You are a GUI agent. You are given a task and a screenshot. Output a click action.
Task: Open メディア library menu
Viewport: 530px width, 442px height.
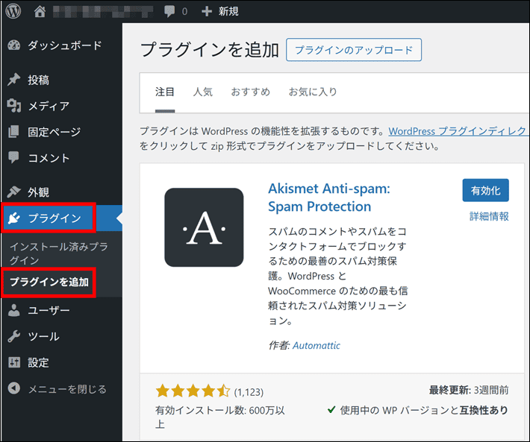click(x=49, y=106)
